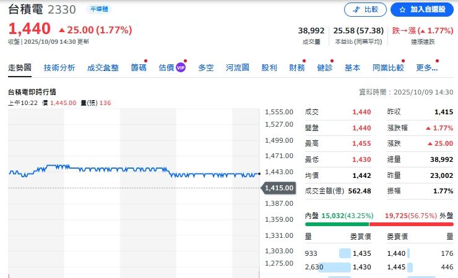Click the 比較 compare button
Image resolution: width=458 pixels, height=278 pixels.
coord(365,10)
